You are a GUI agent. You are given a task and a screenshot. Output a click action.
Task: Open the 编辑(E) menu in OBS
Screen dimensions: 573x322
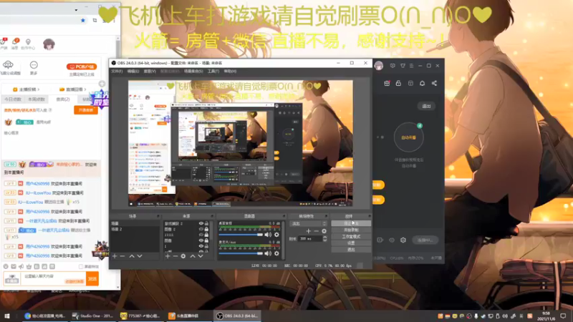[133, 71]
